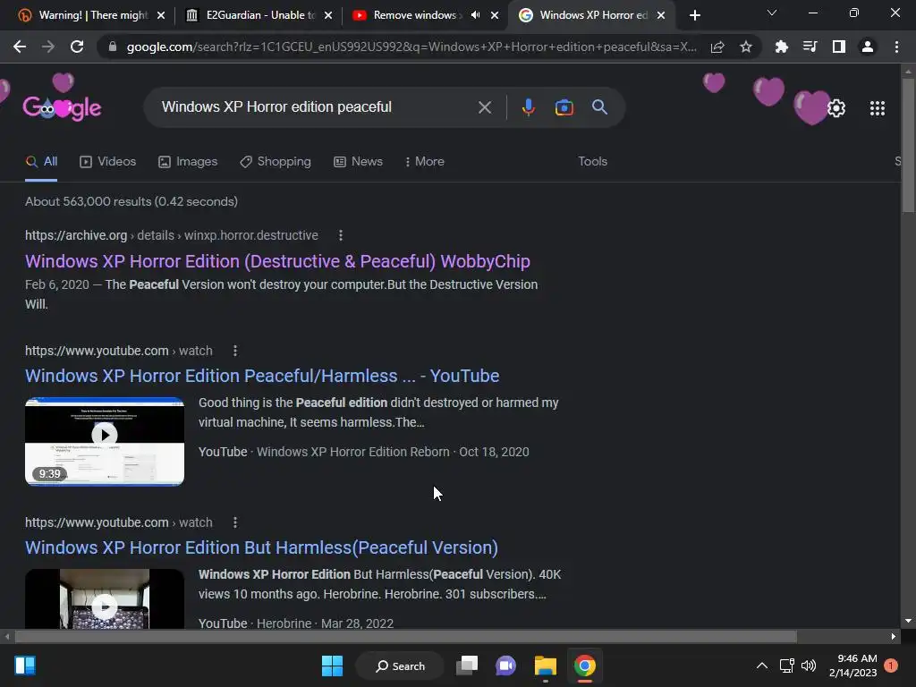The image size is (916, 687).
Task: View site info lock icon
Action: pyautogui.click(x=113, y=47)
